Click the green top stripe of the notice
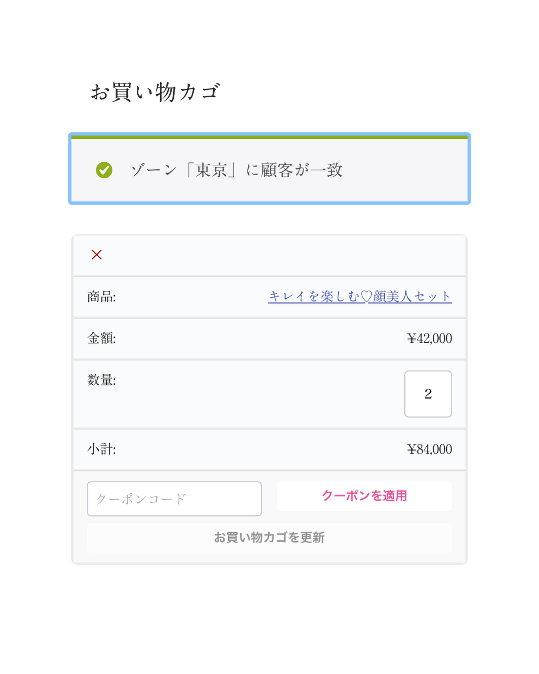 pos(269,137)
